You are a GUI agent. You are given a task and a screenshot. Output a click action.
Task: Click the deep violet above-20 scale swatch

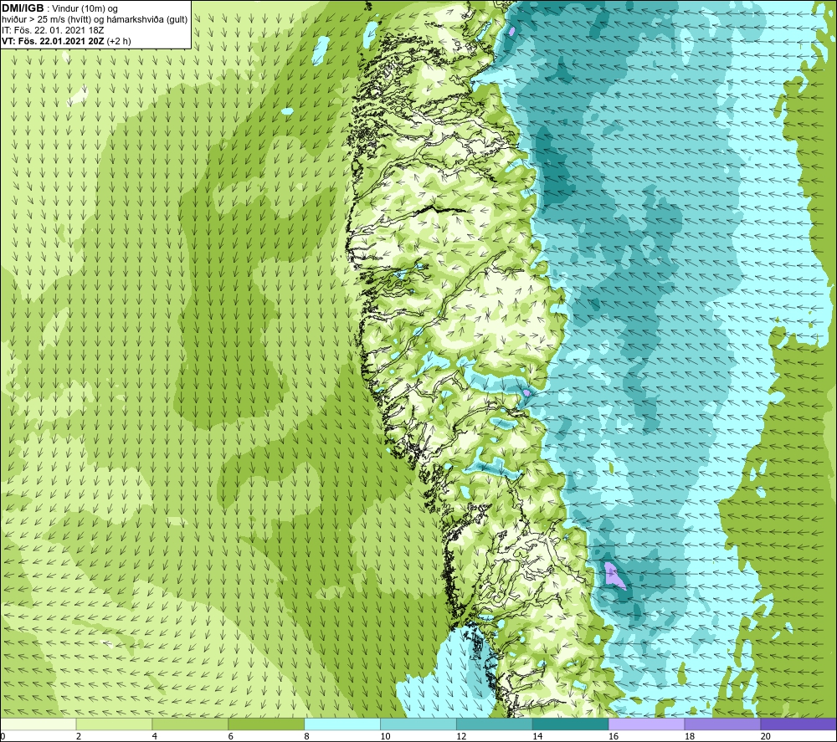pos(798,724)
